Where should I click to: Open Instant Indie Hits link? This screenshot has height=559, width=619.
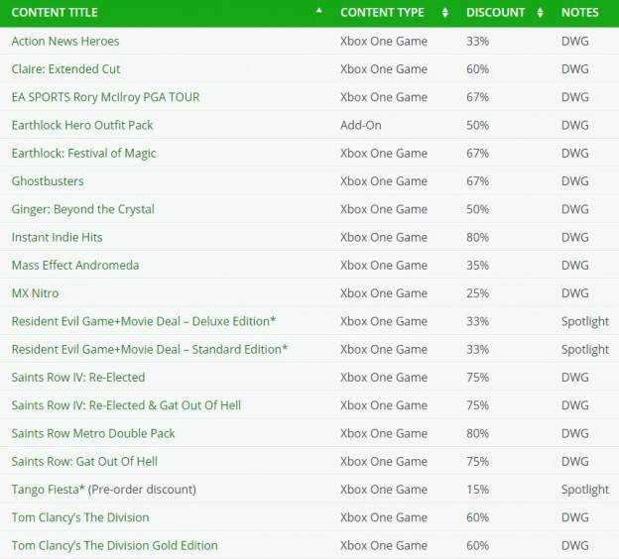[x=57, y=237]
